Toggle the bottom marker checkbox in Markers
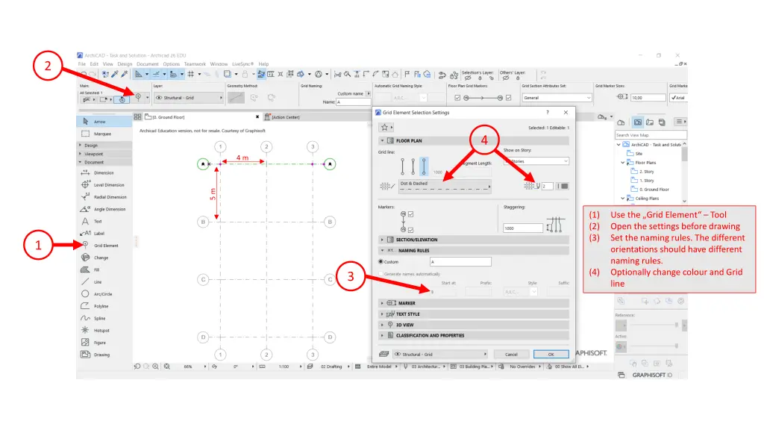Screen dimensions: 764x430 (411, 230)
